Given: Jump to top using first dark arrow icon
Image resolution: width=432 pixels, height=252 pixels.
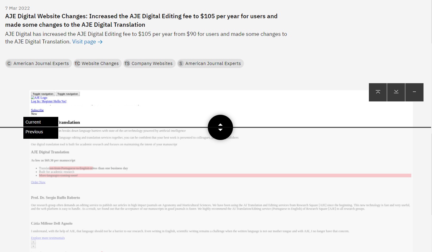Looking at the screenshot, I should pyautogui.click(x=378, y=92).
